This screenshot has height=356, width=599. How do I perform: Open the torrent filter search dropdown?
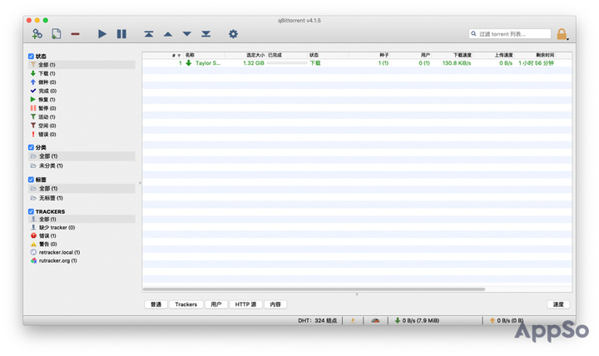coord(473,34)
